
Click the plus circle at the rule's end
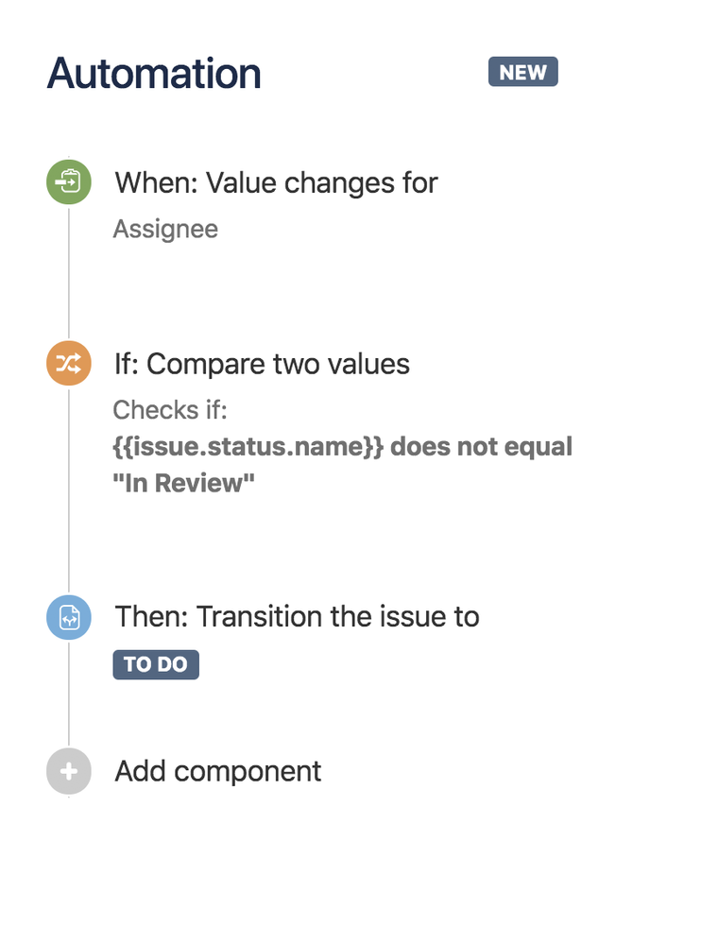click(x=67, y=771)
